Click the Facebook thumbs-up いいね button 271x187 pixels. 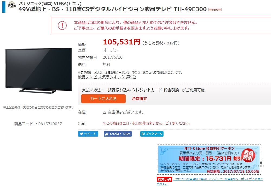click(x=118, y=134)
